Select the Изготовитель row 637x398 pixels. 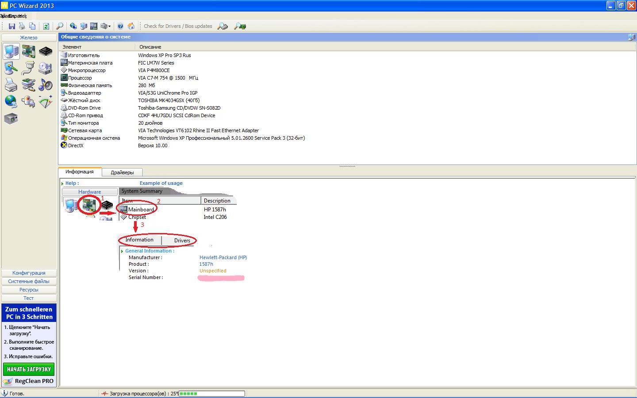click(x=347, y=55)
